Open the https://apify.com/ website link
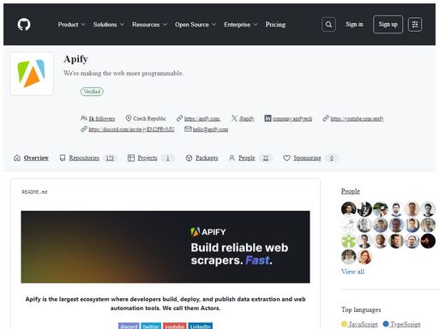The height and width of the screenshot is (329, 439). pyautogui.click(x=202, y=118)
